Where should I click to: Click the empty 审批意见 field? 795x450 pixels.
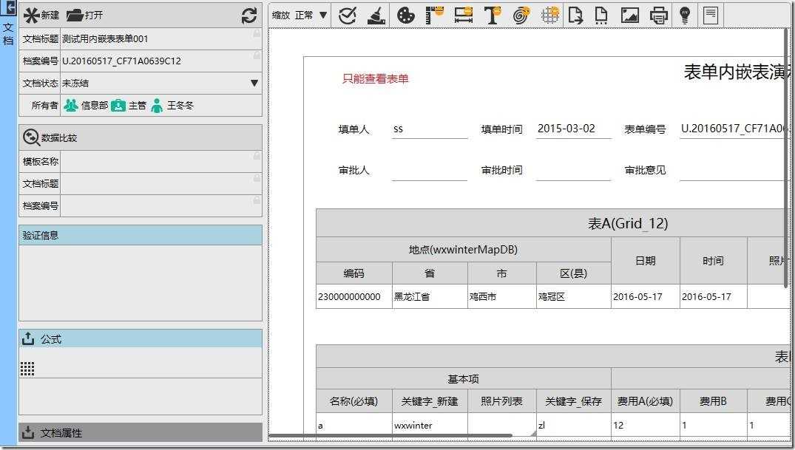coord(734,170)
